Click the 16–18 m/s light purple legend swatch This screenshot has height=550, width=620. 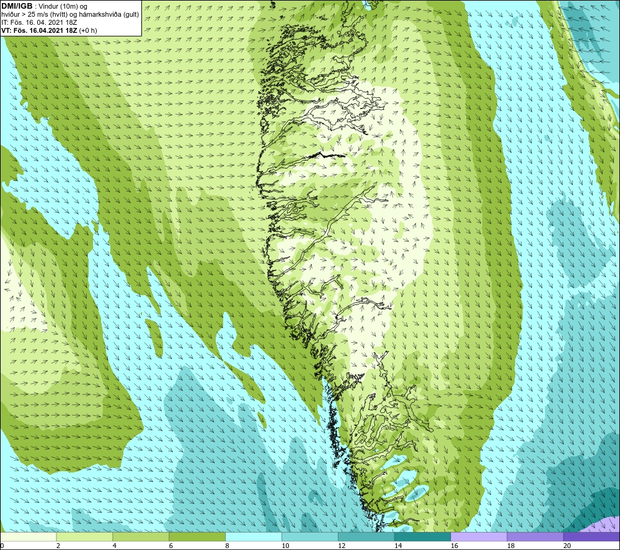479,537
